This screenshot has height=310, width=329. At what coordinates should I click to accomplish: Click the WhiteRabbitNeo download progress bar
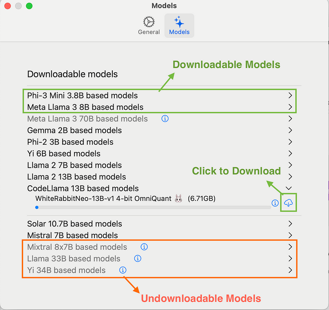point(153,207)
